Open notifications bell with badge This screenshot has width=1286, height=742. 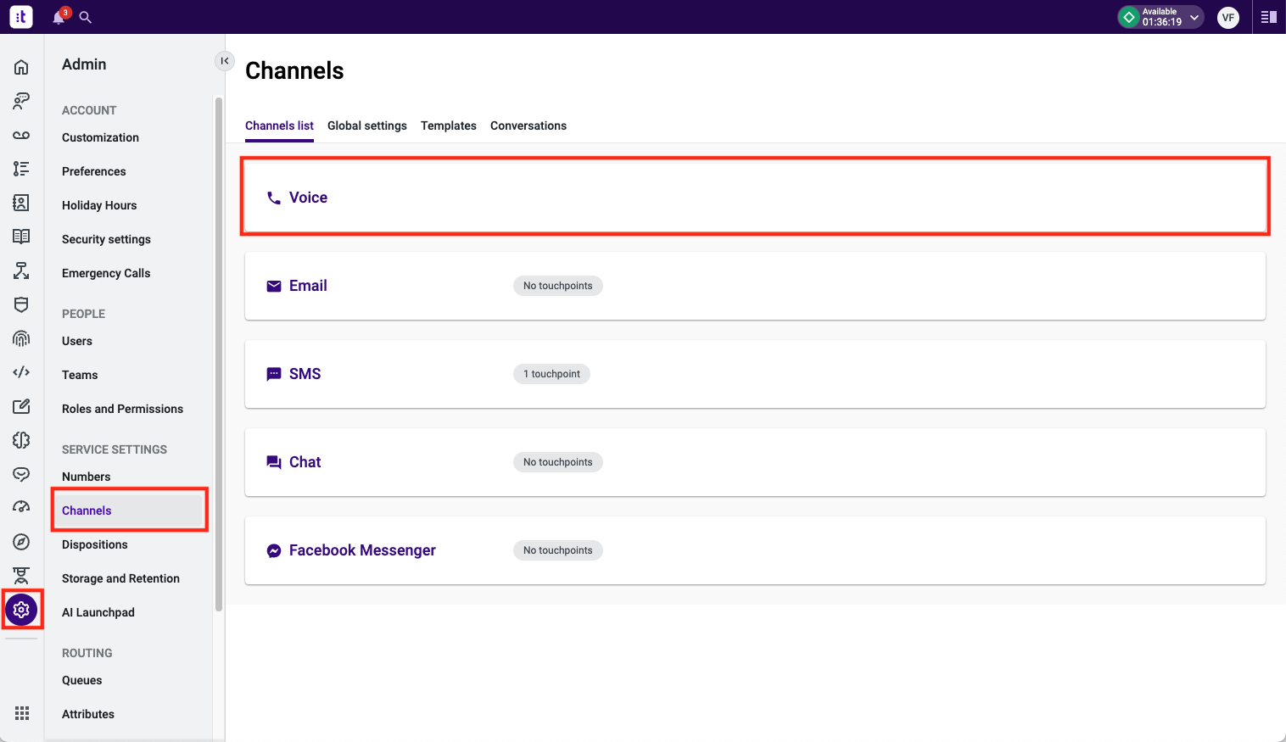click(59, 17)
